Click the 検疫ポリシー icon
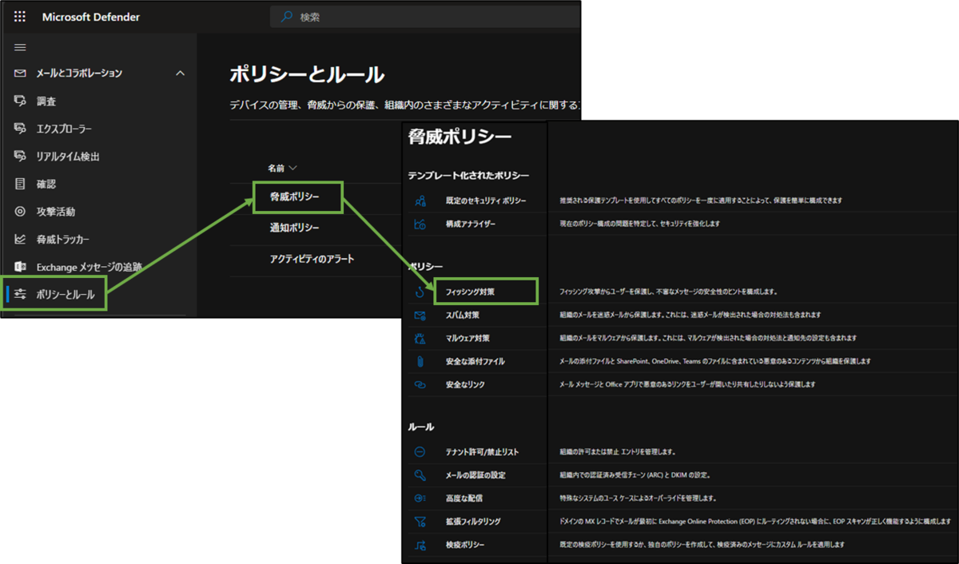The width and height of the screenshot is (959, 564). coord(420,545)
